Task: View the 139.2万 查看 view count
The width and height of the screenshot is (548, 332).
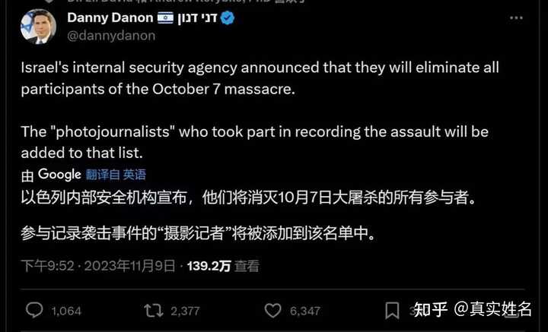Action: (223, 266)
